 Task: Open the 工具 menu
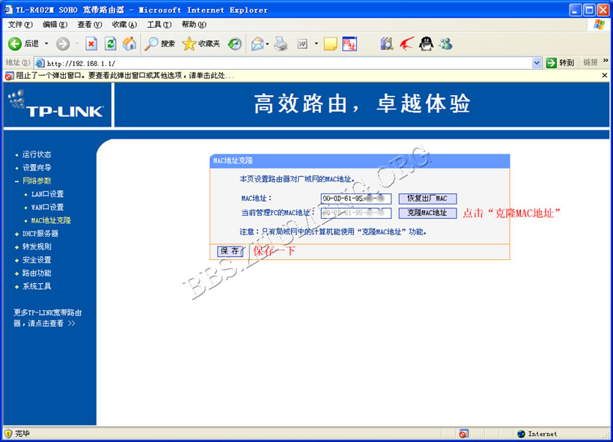pos(159,25)
